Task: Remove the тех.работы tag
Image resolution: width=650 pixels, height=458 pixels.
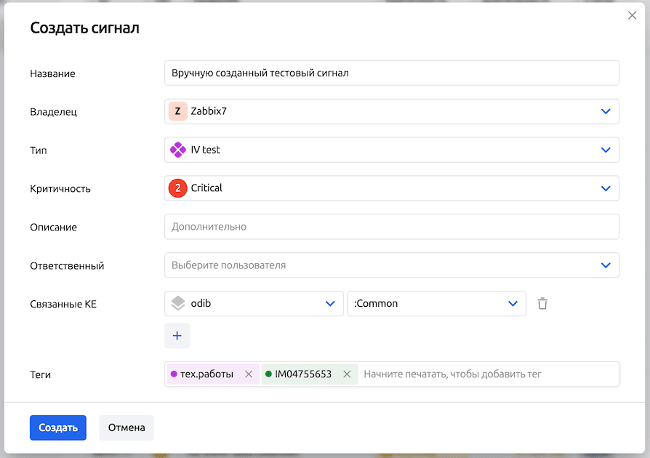Action: tap(249, 374)
